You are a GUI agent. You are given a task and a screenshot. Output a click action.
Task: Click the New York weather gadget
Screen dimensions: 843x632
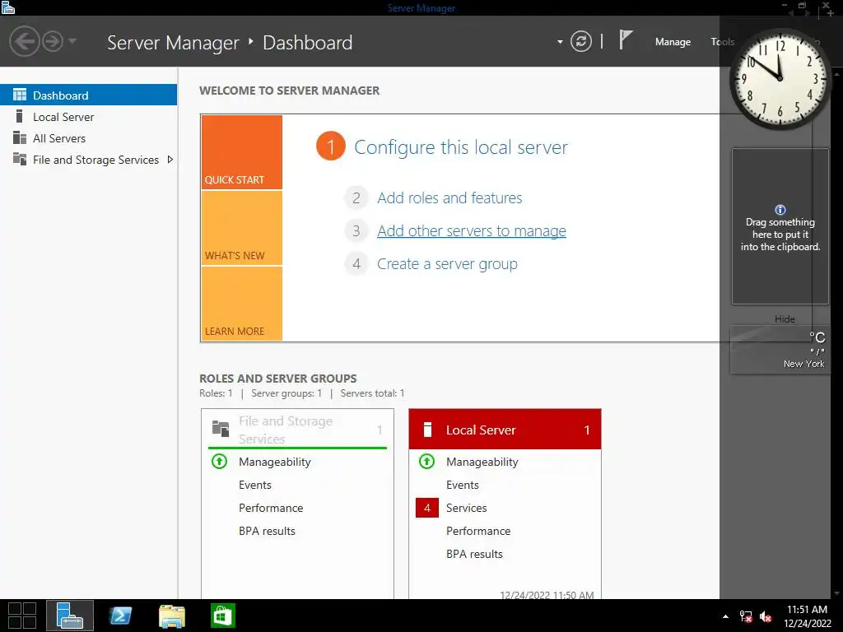coord(780,350)
